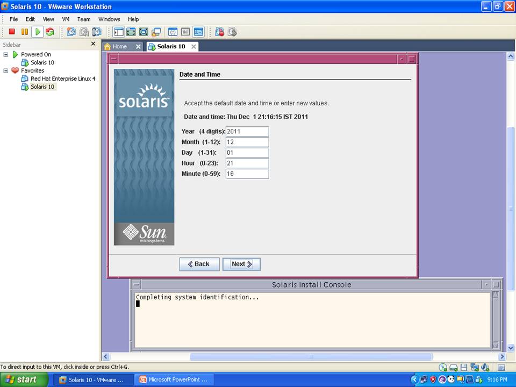Image resolution: width=516 pixels, height=387 pixels.
Task: Open Snapshot Manager from the toolbar
Action: tap(96, 32)
